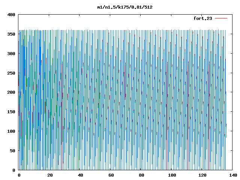This screenshot has height=180, width=240.
Task: Click the x-axis label 40
Action: (x=81, y=175)
